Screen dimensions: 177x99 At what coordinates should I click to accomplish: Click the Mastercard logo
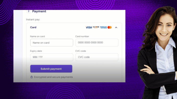point(109,27)
